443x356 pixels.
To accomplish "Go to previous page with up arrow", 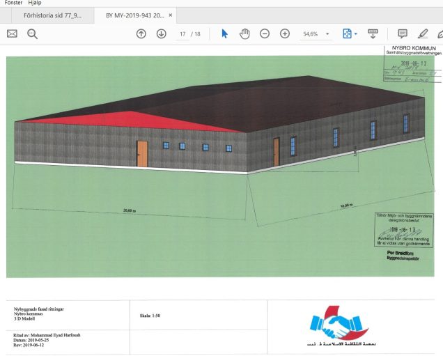I will (x=141, y=33).
